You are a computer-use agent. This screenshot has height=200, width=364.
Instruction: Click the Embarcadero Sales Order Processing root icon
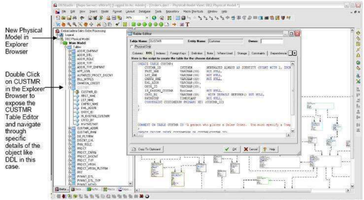coord(58,31)
